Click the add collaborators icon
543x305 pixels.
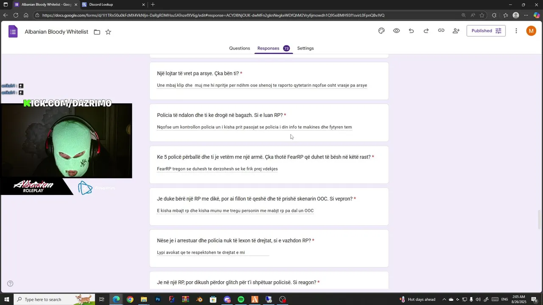456,30
